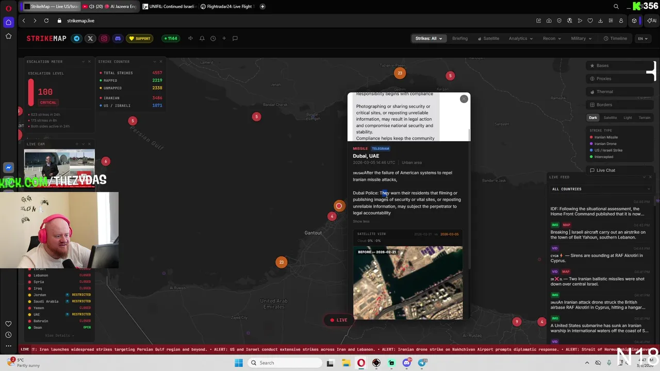This screenshot has height=371, width=660.
Task: Toggle Iranian Drone strike type legend
Action: pos(603,144)
